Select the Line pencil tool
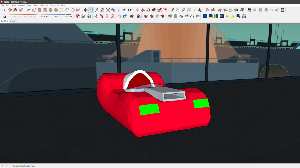This screenshot has height=168, width=300. tap(28, 10)
